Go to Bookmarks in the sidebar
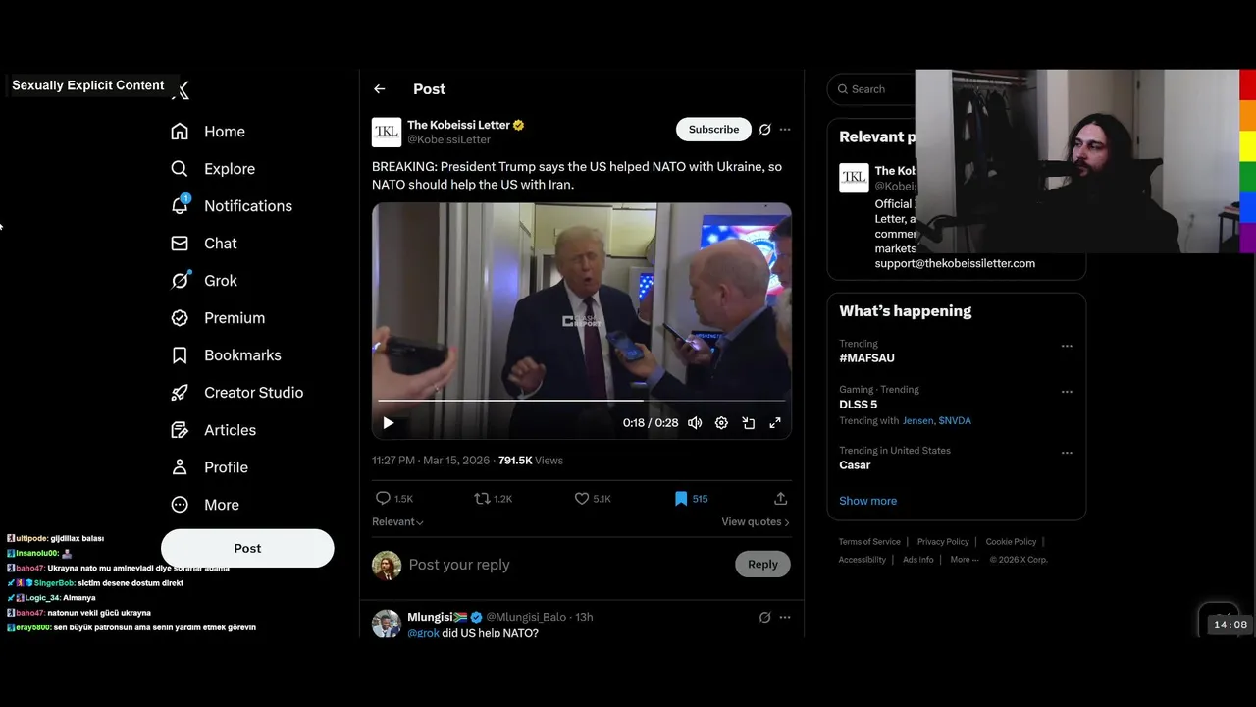1256x707 pixels. [241, 355]
